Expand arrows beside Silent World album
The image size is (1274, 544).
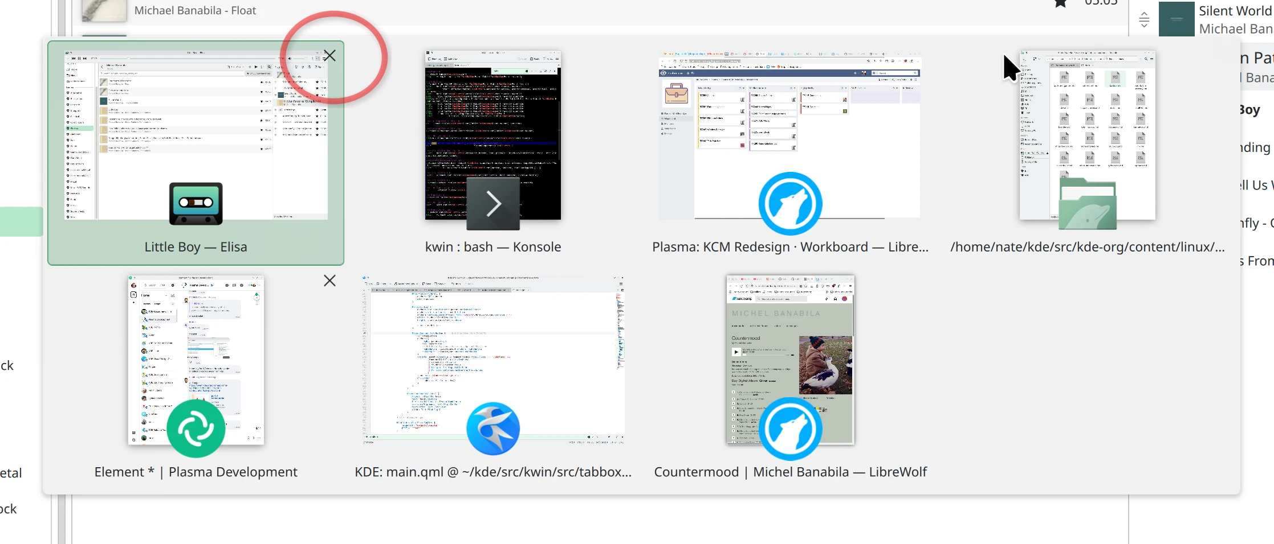point(1143,20)
